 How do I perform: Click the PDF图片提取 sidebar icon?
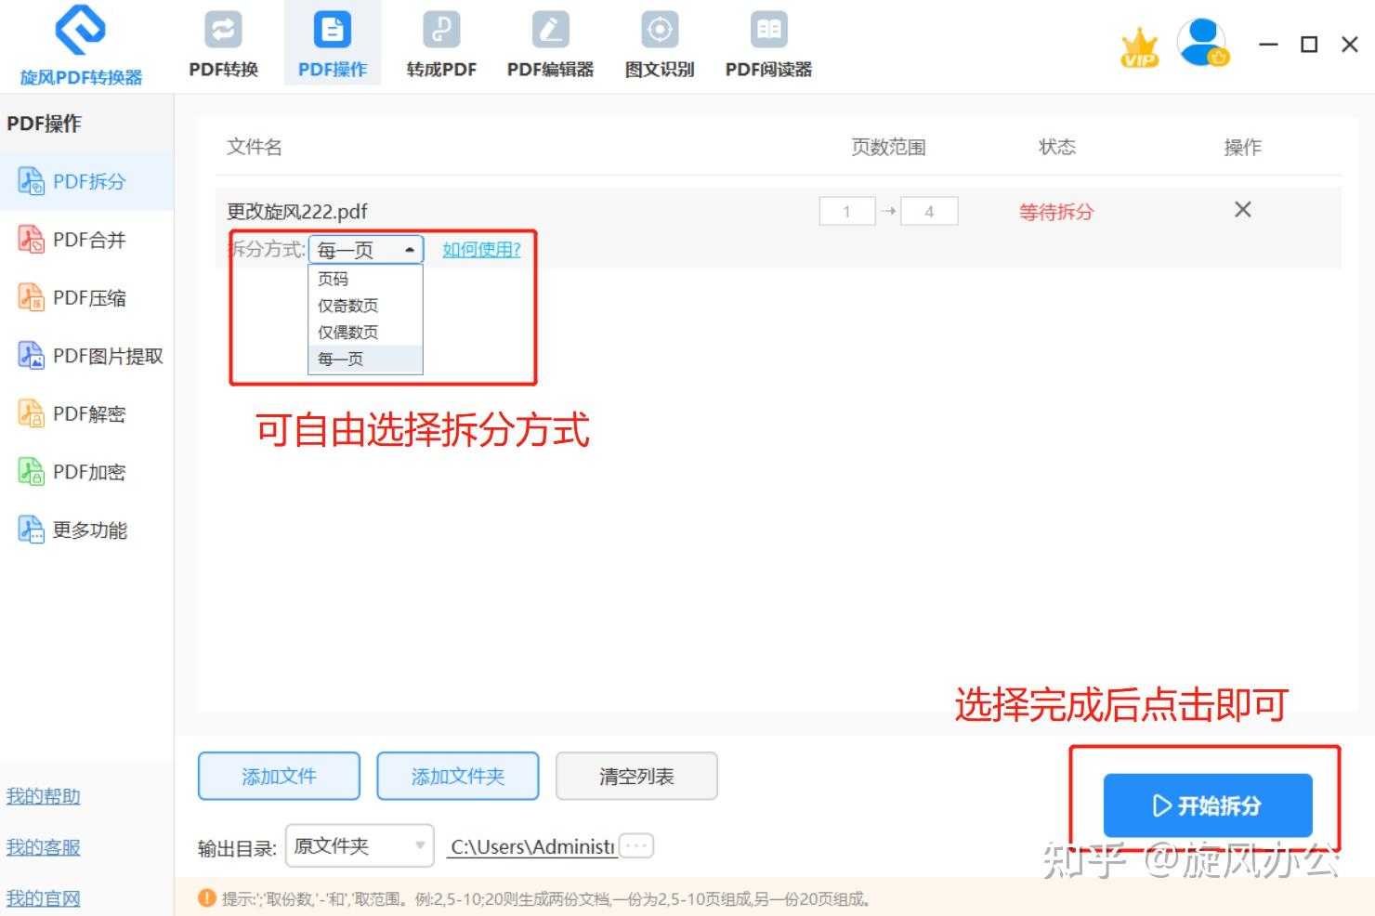point(31,356)
